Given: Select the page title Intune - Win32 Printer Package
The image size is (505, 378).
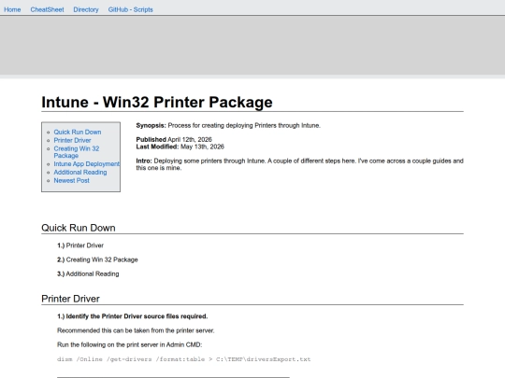Looking at the screenshot, I should [x=157, y=103].
